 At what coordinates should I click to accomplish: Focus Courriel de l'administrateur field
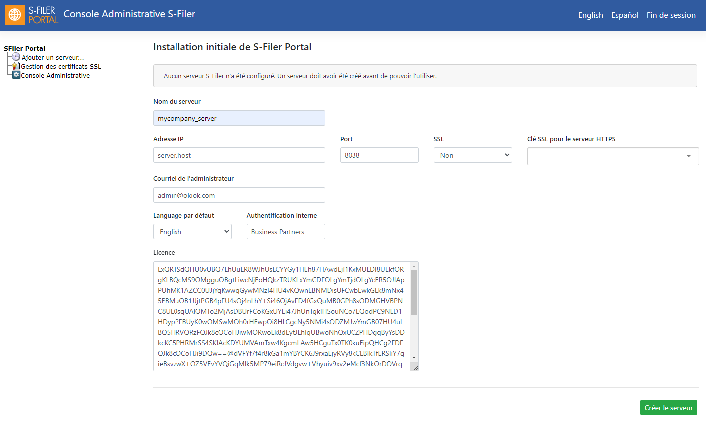239,195
